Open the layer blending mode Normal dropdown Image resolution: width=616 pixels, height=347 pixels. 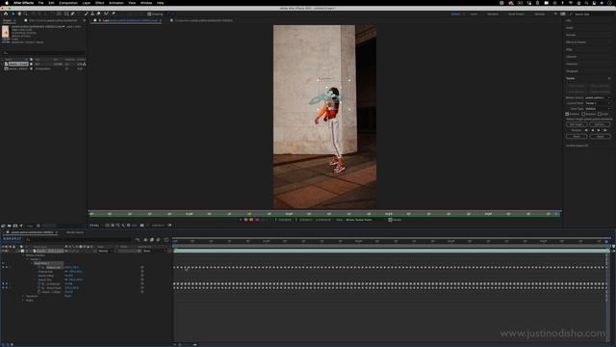pos(106,251)
